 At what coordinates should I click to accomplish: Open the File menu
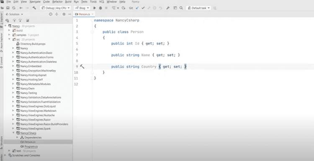pos(8,2)
